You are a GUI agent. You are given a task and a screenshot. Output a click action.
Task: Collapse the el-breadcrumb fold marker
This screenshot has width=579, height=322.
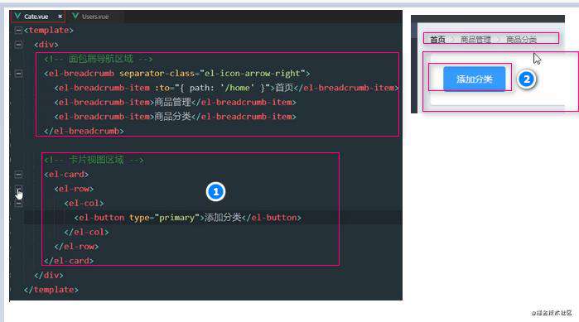click(18, 74)
